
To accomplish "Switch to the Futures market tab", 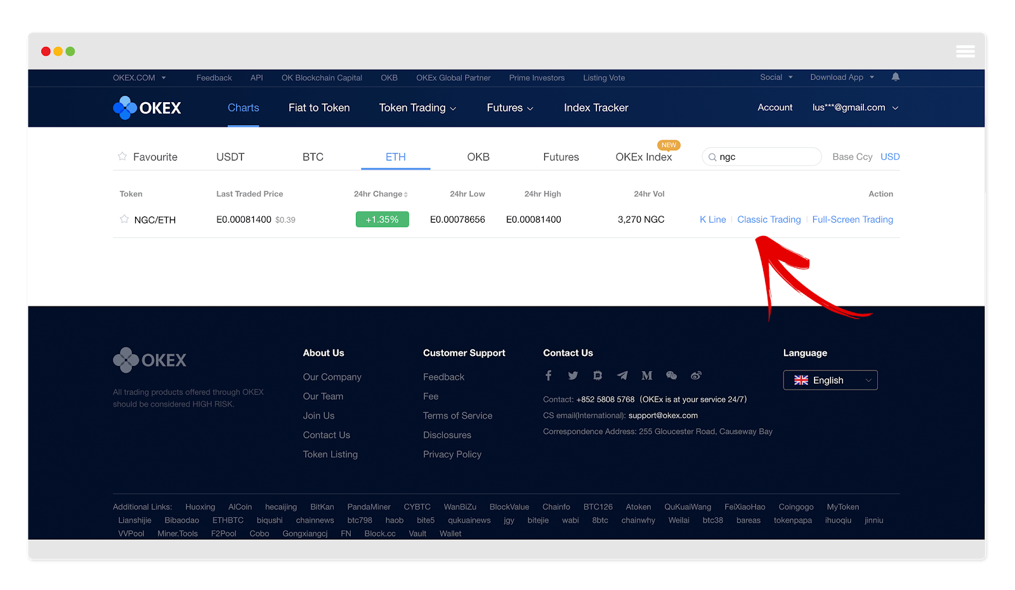I will 561,157.
